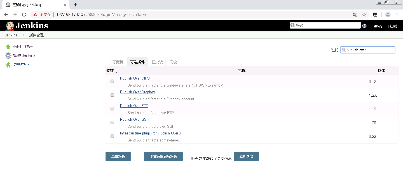This screenshot has width=403, height=179.
Task: Select the 可选插件 tab
Action: point(137,62)
